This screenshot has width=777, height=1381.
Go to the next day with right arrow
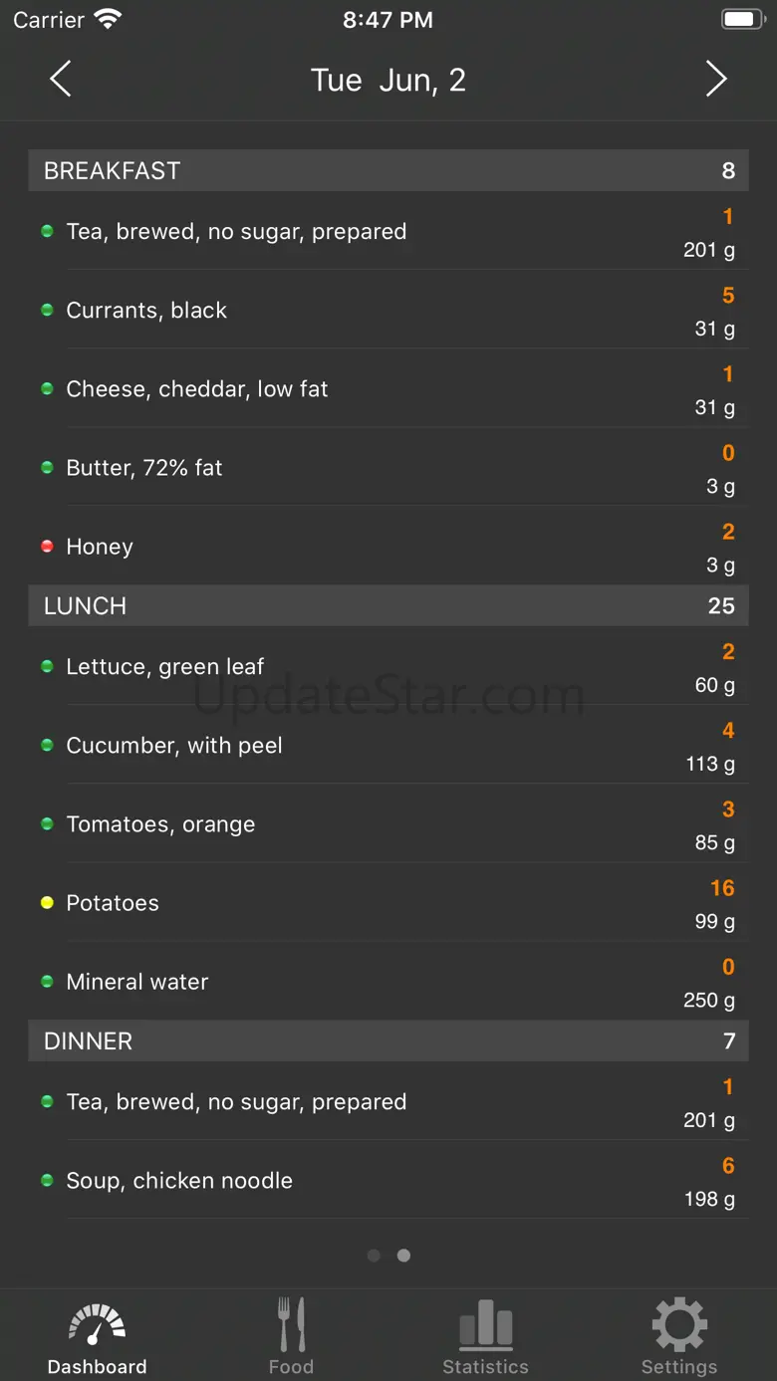point(716,79)
